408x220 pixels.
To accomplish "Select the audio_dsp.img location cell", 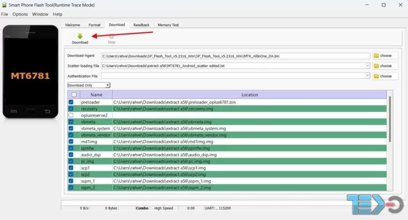I will pyautogui.click(x=249, y=154).
